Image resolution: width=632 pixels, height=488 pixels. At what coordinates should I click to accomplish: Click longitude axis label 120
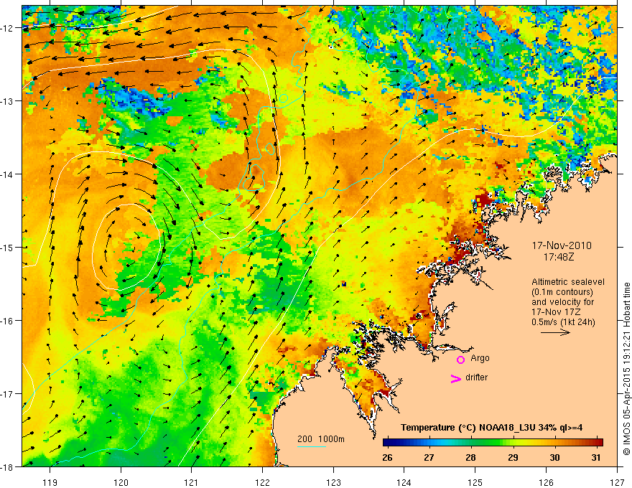[121, 482]
